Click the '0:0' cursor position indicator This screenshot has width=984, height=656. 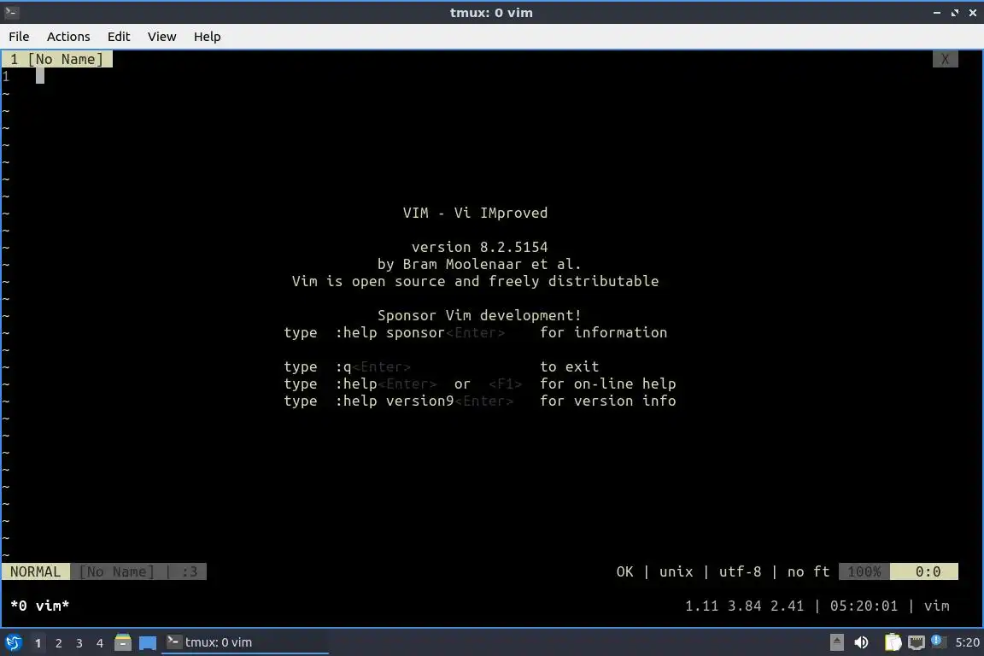coord(924,571)
